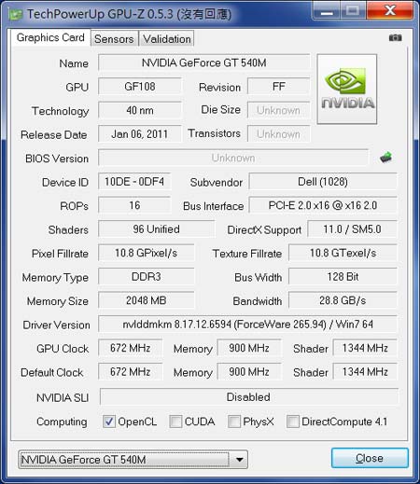Click the Default Clock row Memory 900 MHz field

coord(249,372)
